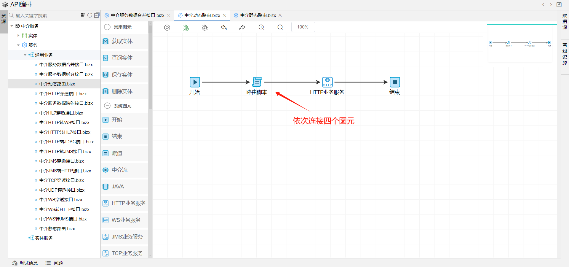Switch to 中介服务数据合并接口.bizx tab
The width and height of the screenshot is (569, 267).
(138, 15)
